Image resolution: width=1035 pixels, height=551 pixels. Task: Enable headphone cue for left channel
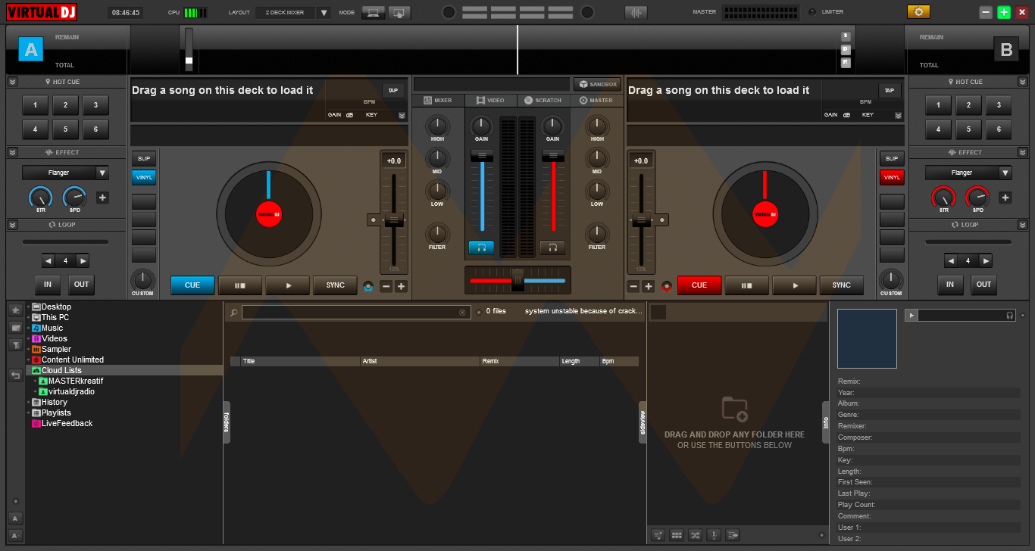click(481, 247)
